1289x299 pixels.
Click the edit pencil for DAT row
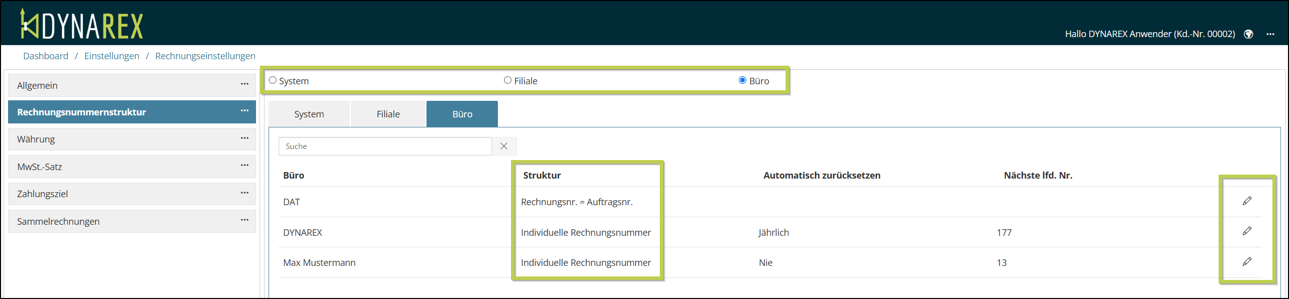1247,201
